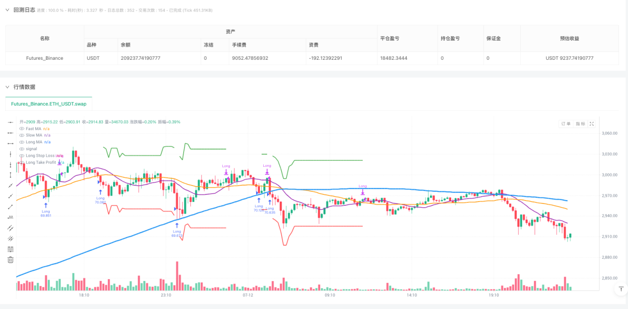This screenshot has height=309, width=628.
Task: Collapse the 行情数据 section
Action: [x=7, y=87]
